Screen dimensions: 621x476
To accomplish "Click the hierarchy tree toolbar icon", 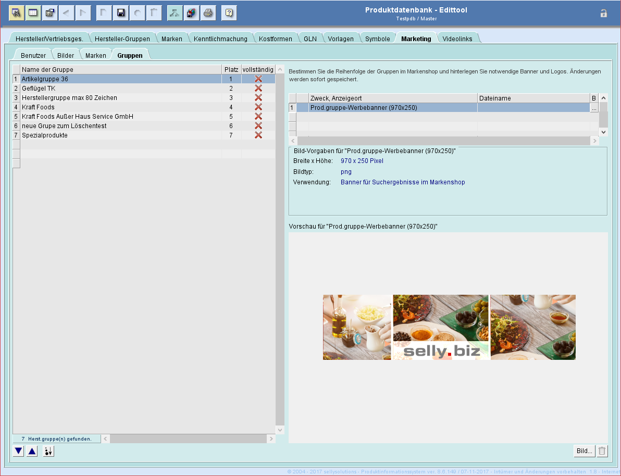I will click(175, 13).
